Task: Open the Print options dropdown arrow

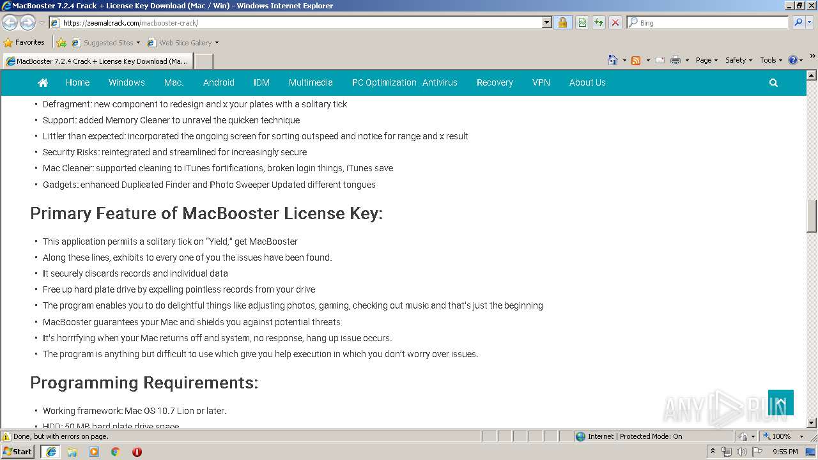Action: point(687,60)
